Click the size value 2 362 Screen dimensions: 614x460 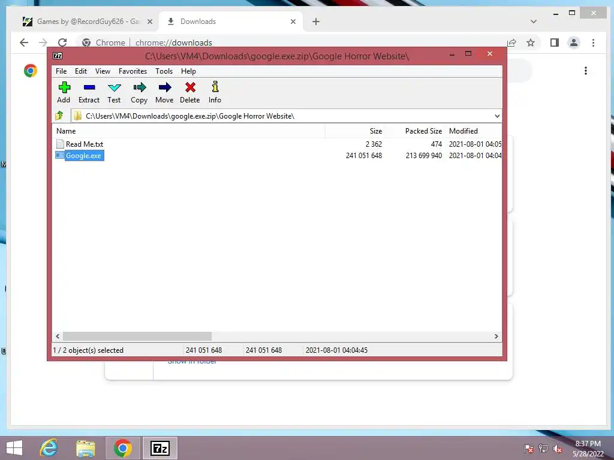[374, 144]
